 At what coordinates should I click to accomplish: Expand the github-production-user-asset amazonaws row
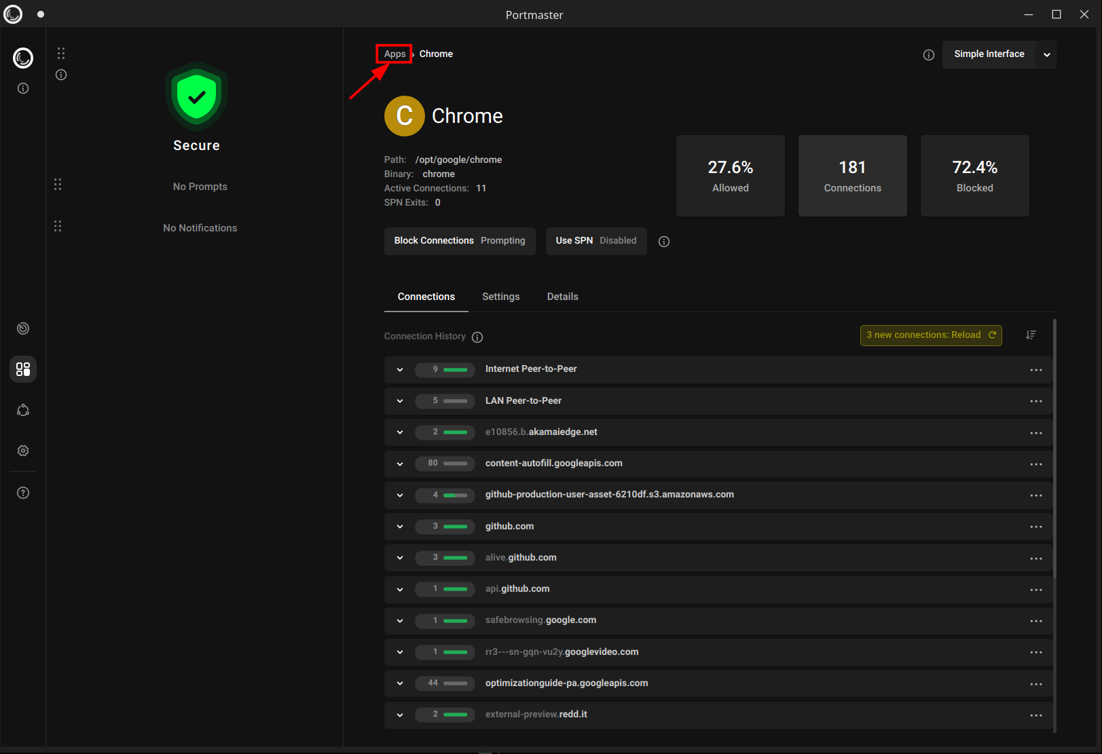400,495
